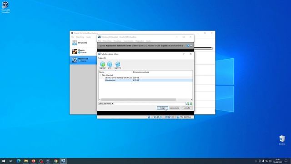Open Visualizza menu in VM window
The width and height of the screenshot is (291, 164).
(117, 41)
